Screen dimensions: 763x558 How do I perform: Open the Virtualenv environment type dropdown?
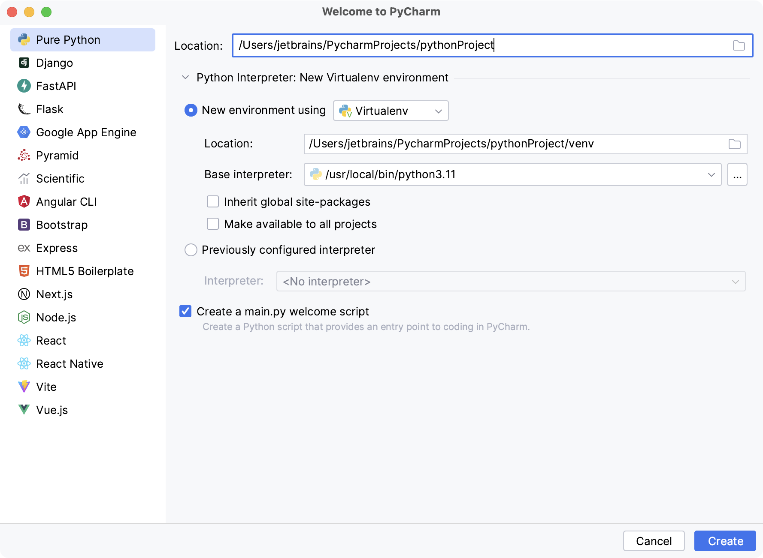[391, 111]
